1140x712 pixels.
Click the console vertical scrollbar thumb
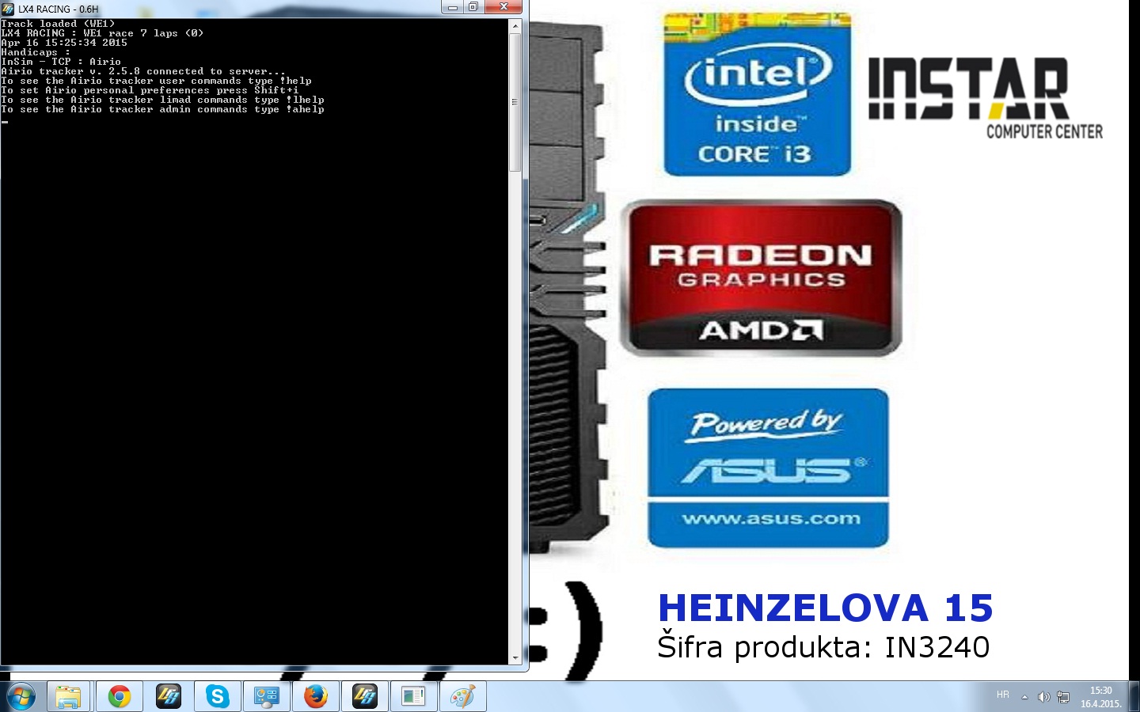515,102
